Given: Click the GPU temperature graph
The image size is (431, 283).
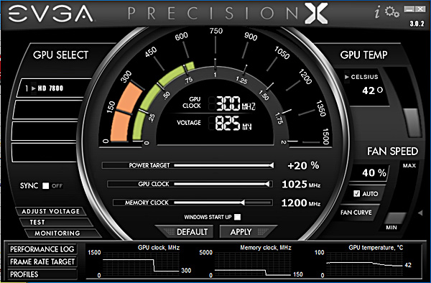Looking at the screenshot, I should pyautogui.click(x=364, y=264).
